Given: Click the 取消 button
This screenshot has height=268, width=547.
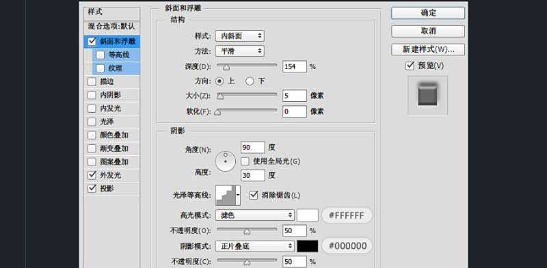Looking at the screenshot, I should [x=428, y=31].
